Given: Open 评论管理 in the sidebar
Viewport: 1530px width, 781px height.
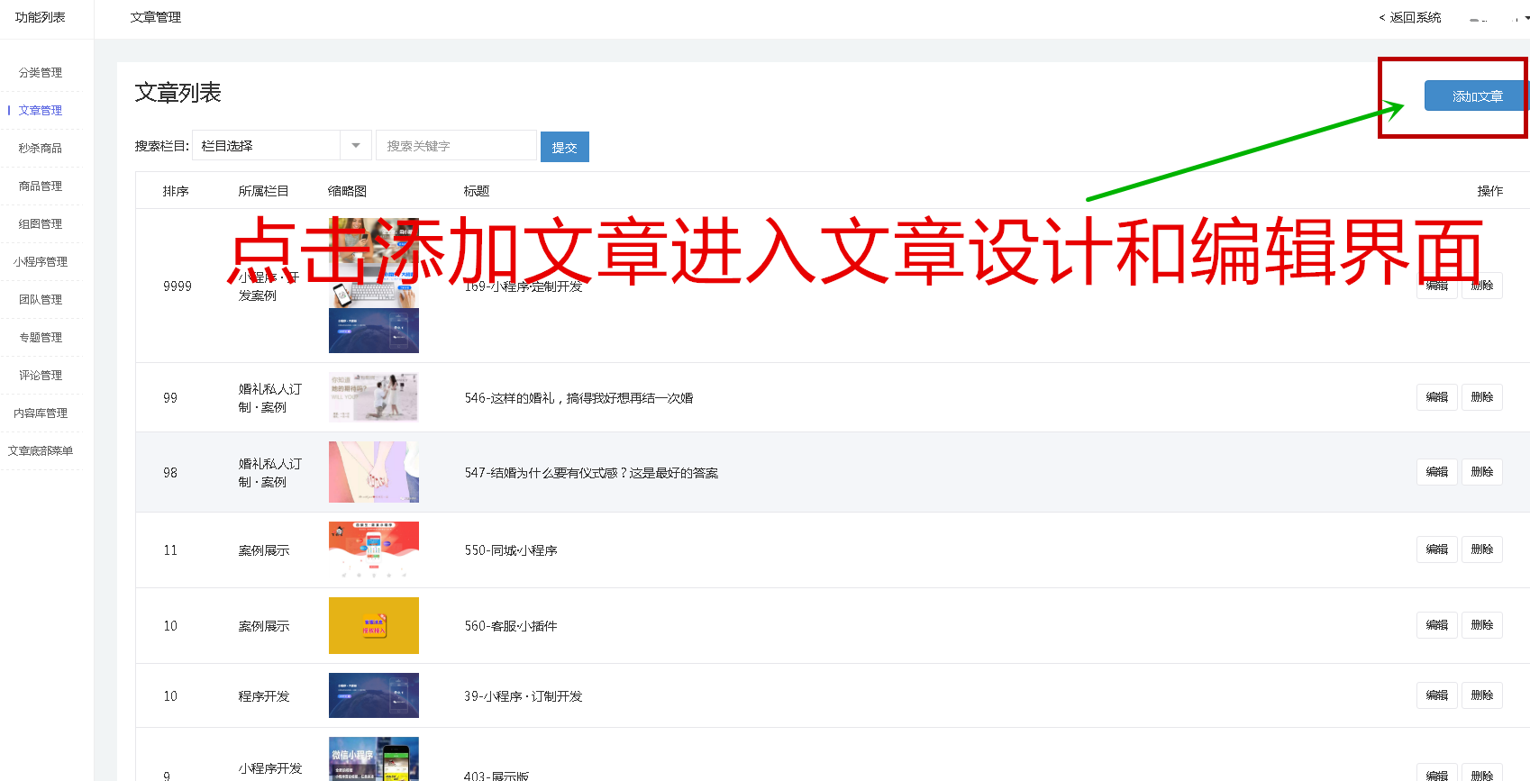Looking at the screenshot, I should pos(41,376).
